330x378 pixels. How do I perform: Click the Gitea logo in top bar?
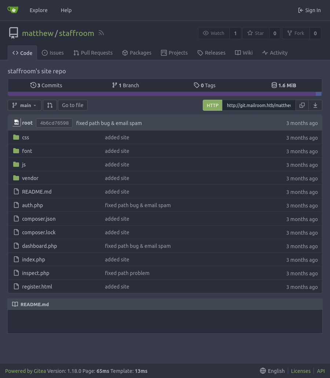click(13, 10)
